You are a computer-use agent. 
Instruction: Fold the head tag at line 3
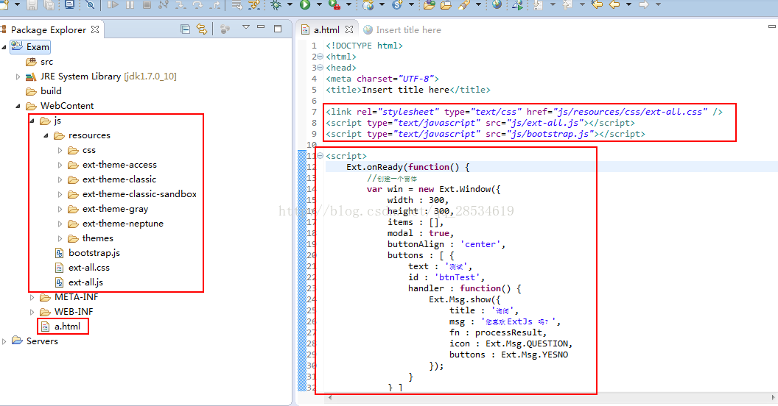(320, 68)
